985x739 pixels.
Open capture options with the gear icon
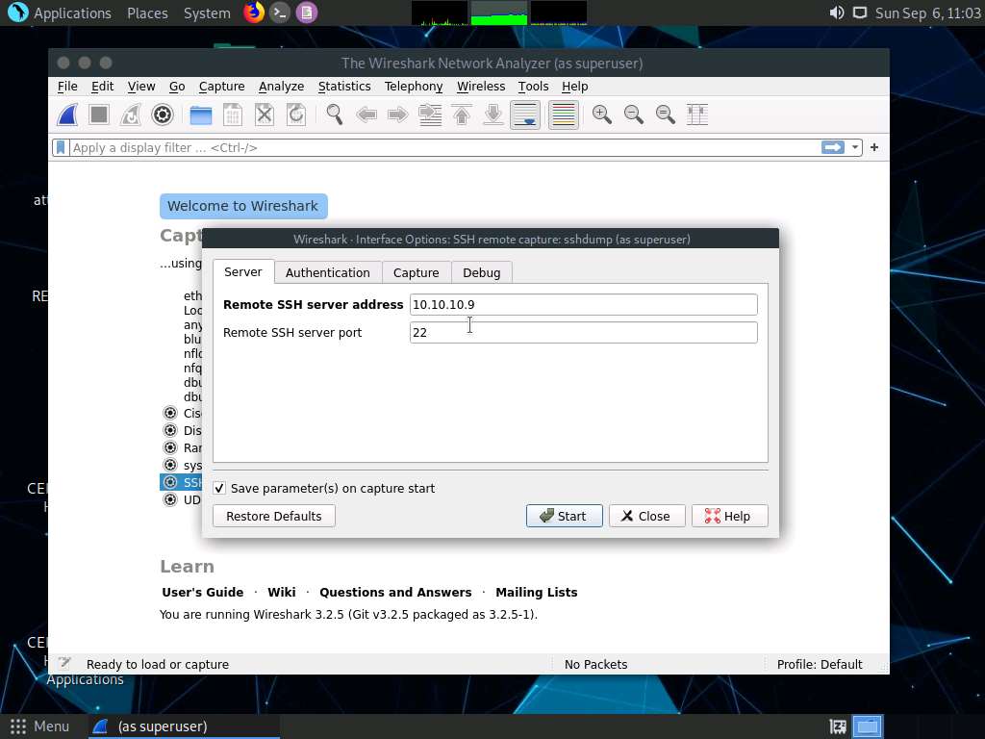click(x=162, y=115)
